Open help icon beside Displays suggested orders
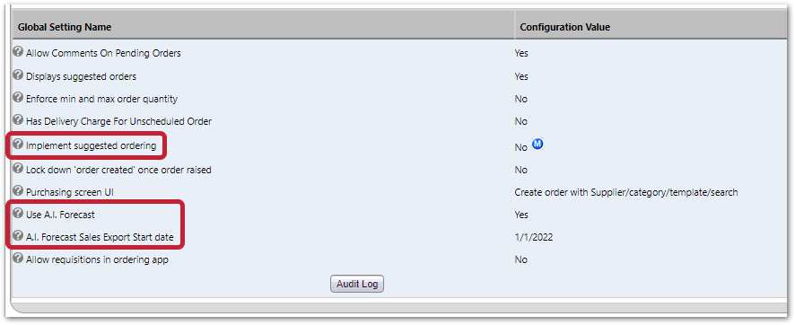Screen dimensions: 795x325 click(18, 75)
